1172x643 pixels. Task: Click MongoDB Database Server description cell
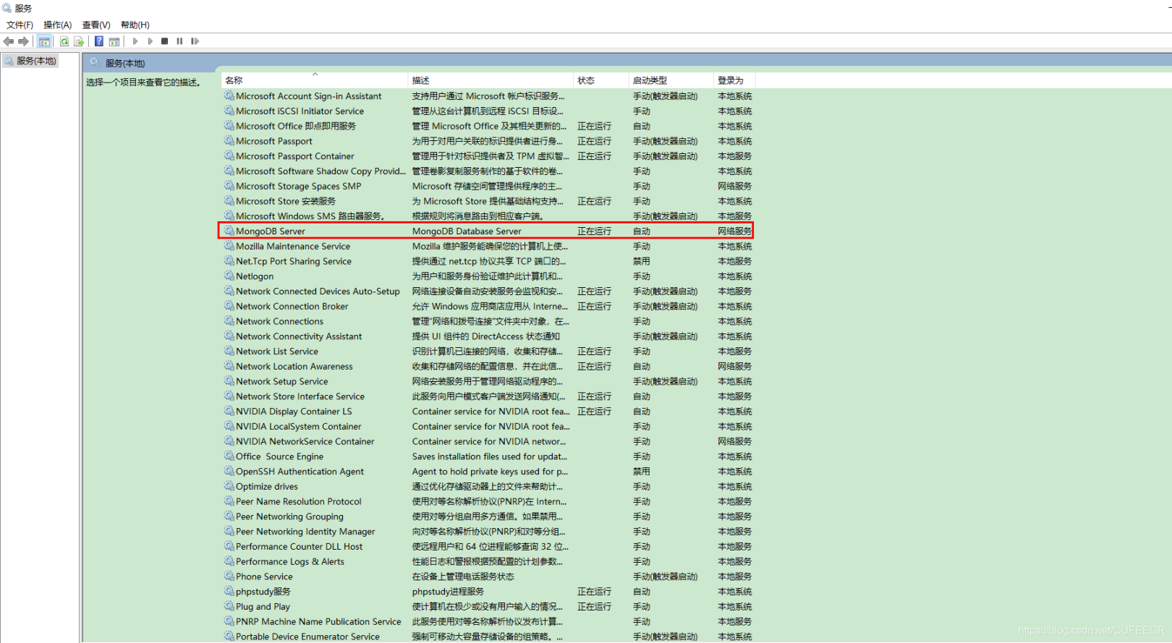coord(467,231)
